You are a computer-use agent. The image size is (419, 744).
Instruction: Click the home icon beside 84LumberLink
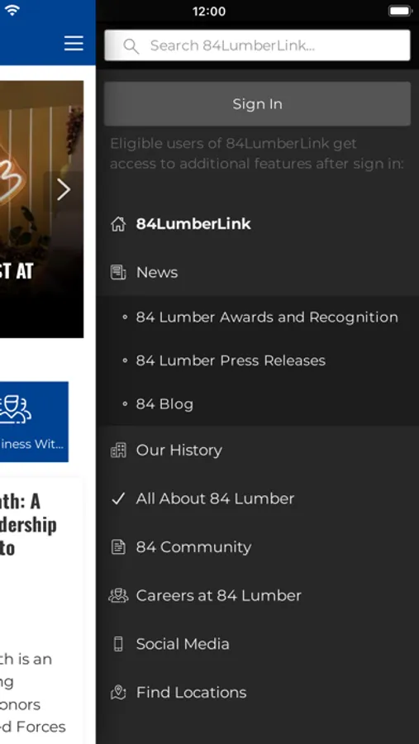[118, 224]
